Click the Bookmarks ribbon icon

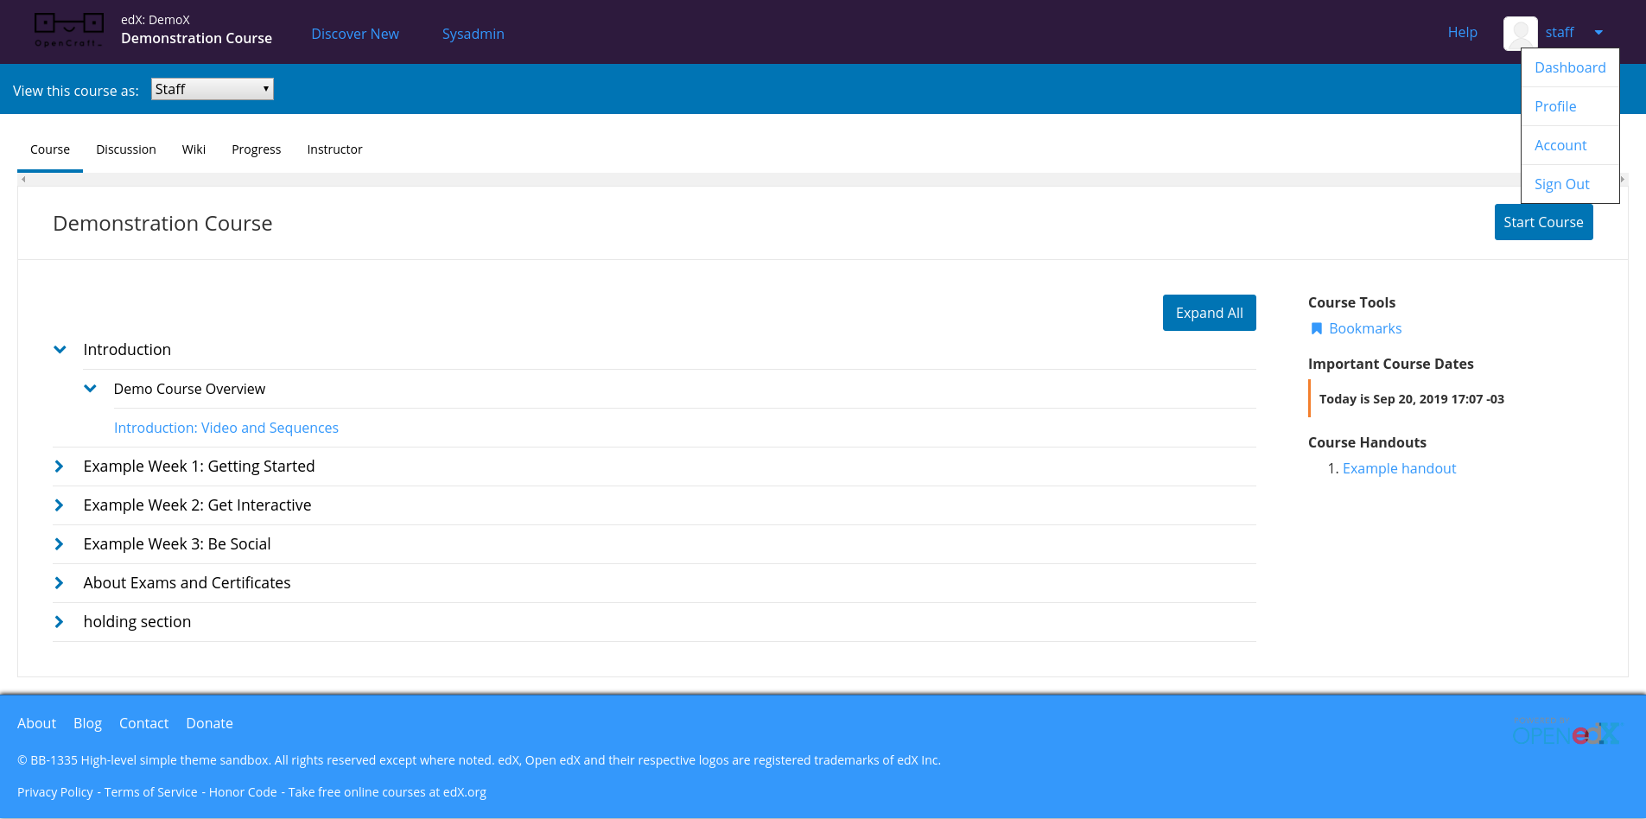[x=1316, y=328]
